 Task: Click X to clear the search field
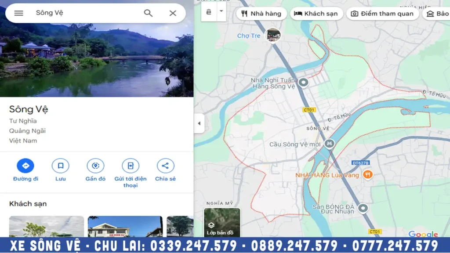(172, 13)
